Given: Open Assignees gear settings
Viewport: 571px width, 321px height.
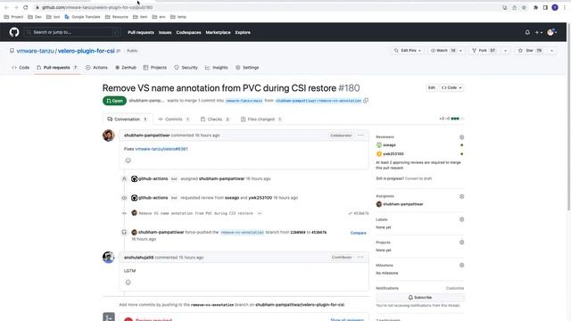Looking at the screenshot, I should pyautogui.click(x=461, y=196).
